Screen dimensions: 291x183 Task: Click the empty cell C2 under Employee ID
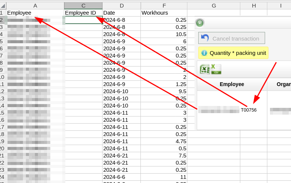[83, 20]
